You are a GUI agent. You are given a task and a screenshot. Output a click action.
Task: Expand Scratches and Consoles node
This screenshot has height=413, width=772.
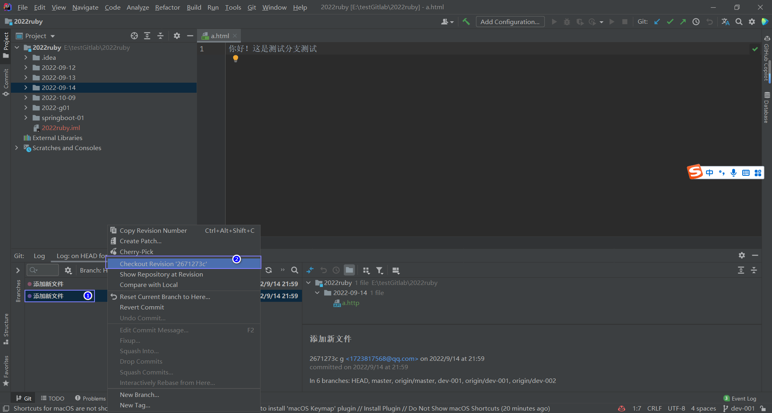(x=17, y=148)
